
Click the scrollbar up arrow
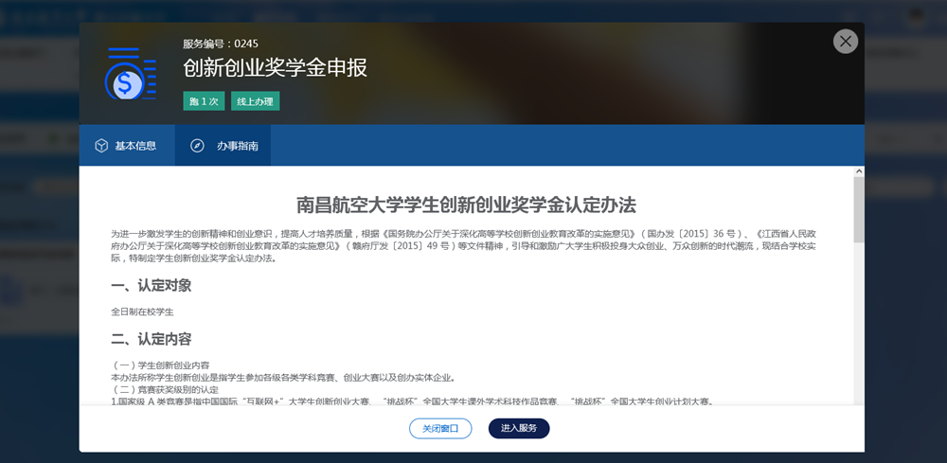click(x=858, y=172)
